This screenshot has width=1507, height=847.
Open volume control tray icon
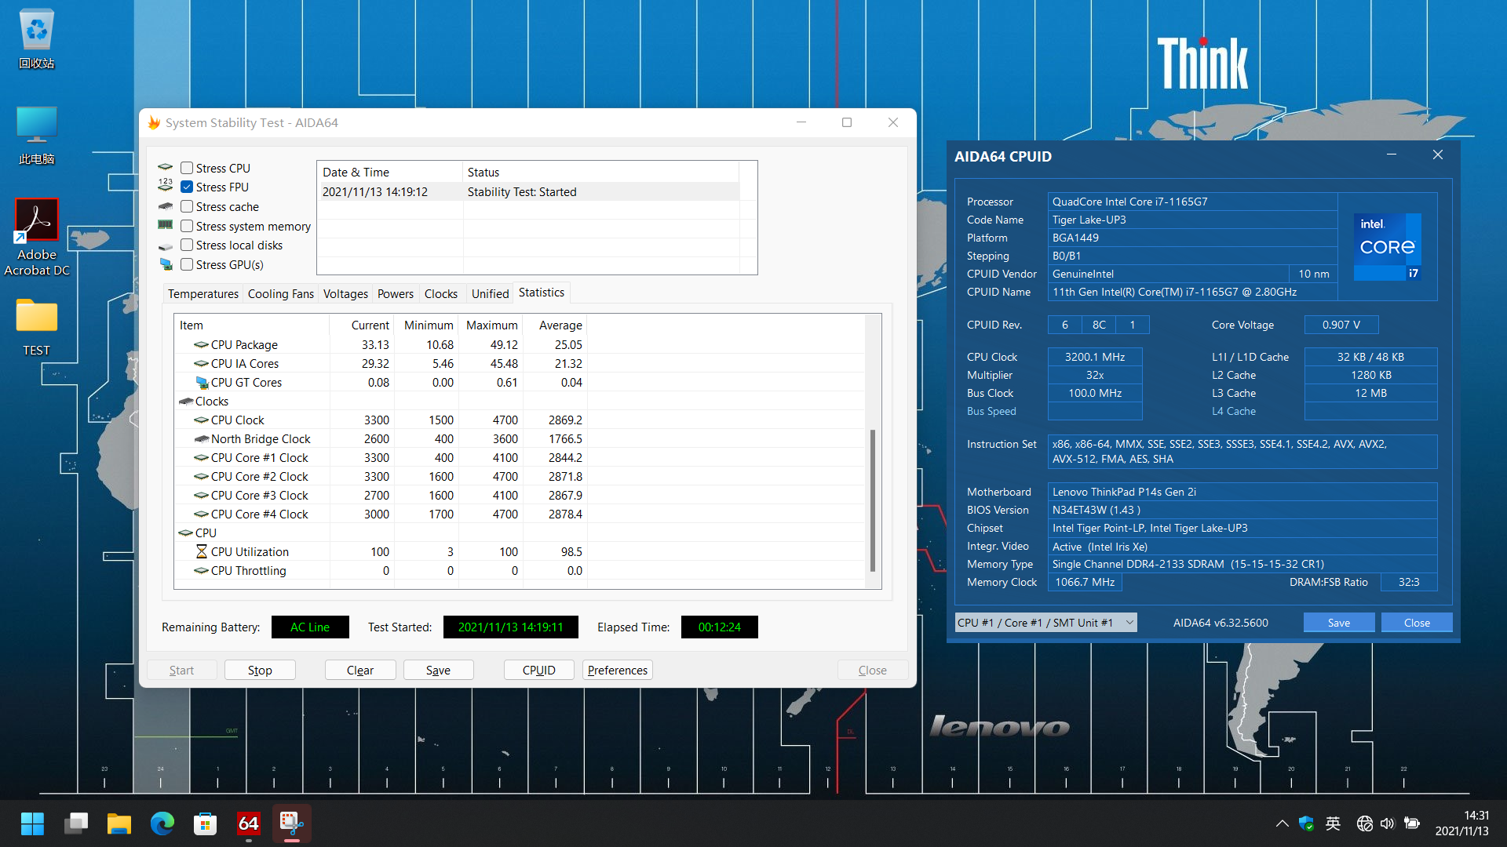click(x=1388, y=823)
